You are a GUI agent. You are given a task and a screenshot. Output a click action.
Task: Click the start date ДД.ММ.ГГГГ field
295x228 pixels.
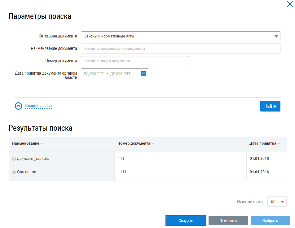click(x=94, y=74)
